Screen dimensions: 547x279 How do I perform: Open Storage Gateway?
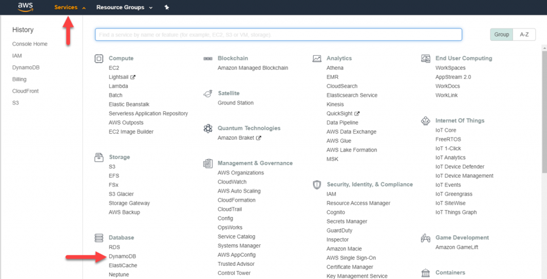pos(129,203)
